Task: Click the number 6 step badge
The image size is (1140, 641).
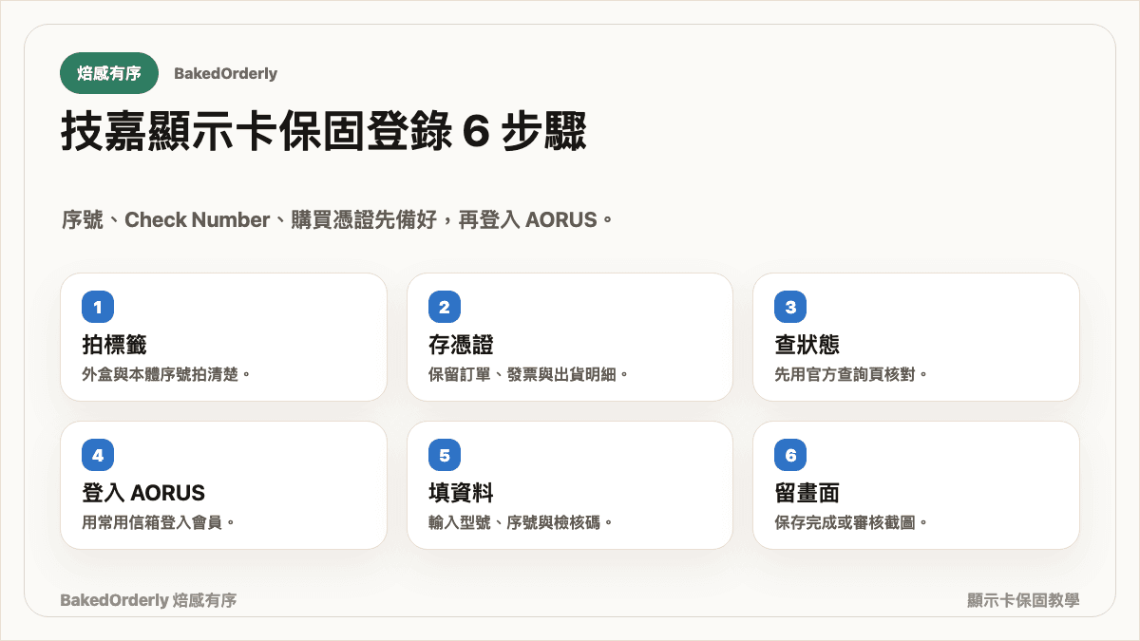Action: tap(790, 455)
